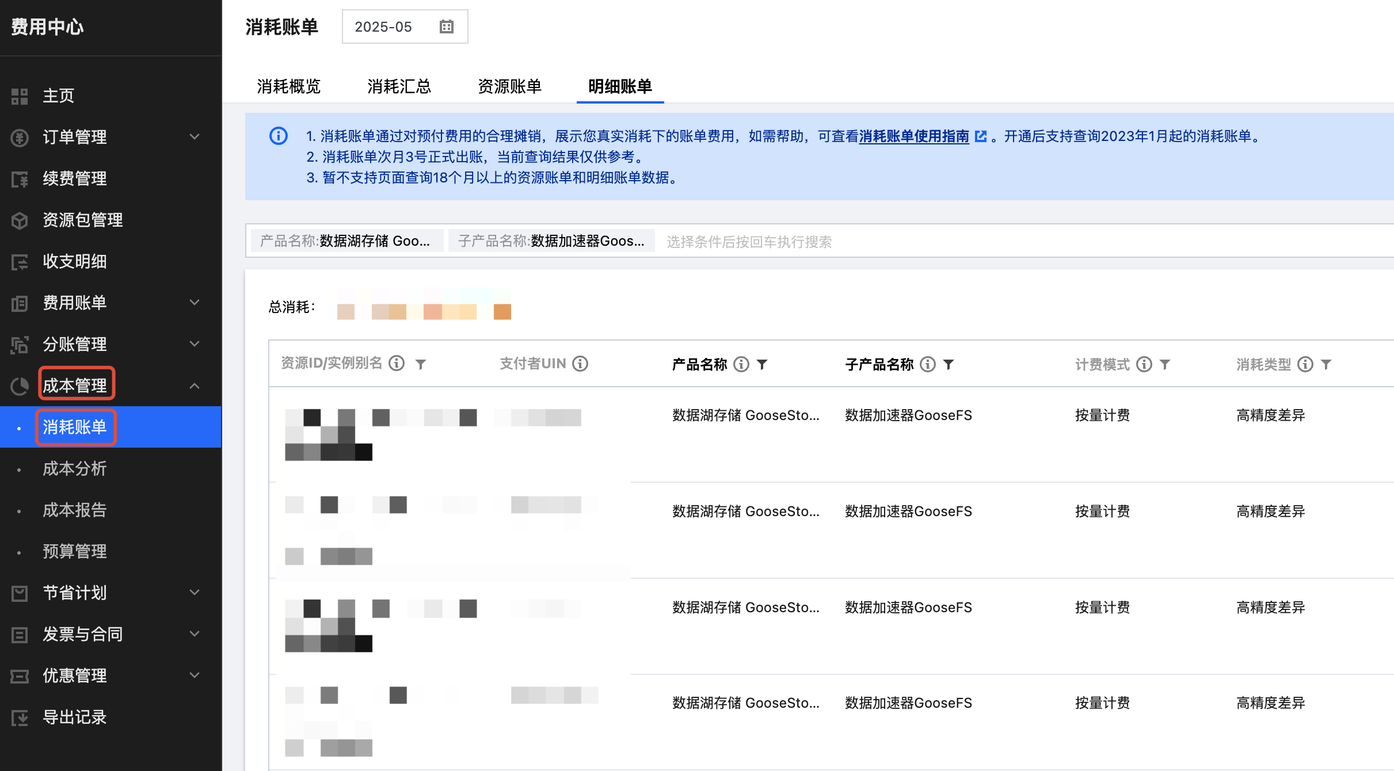Open 主页 from the sidebar

click(58, 96)
